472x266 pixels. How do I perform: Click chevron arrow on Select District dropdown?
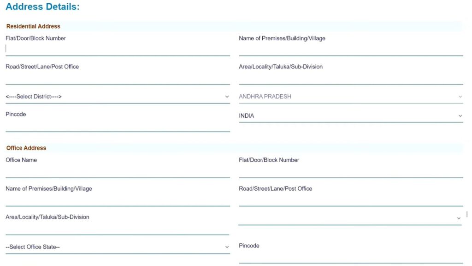(x=227, y=97)
